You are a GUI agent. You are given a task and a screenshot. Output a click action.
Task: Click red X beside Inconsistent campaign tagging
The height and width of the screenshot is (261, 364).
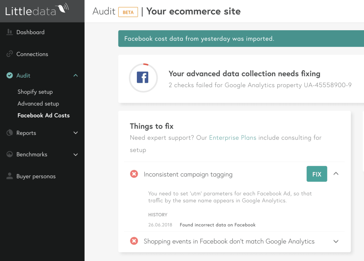(x=134, y=174)
